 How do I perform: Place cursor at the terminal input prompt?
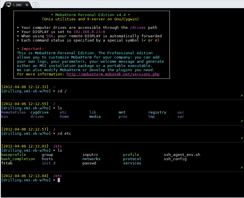click(59, 180)
